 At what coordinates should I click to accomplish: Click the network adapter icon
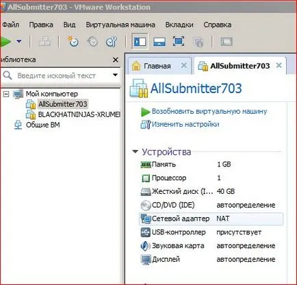click(x=146, y=219)
